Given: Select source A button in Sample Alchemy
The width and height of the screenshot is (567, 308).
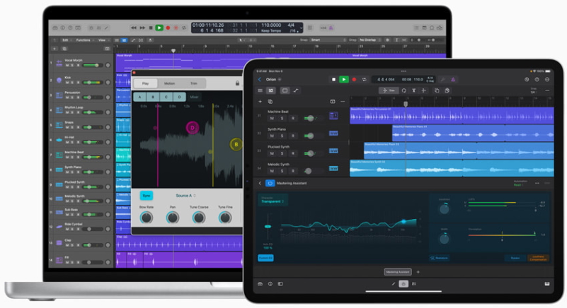Looking at the screenshot, I should point(140,97).
